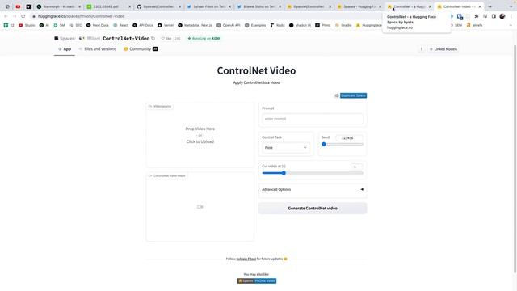Like the ControlNet-Video space
The width and height of the screenshot is (517, 291).
(x=166, y=39)
